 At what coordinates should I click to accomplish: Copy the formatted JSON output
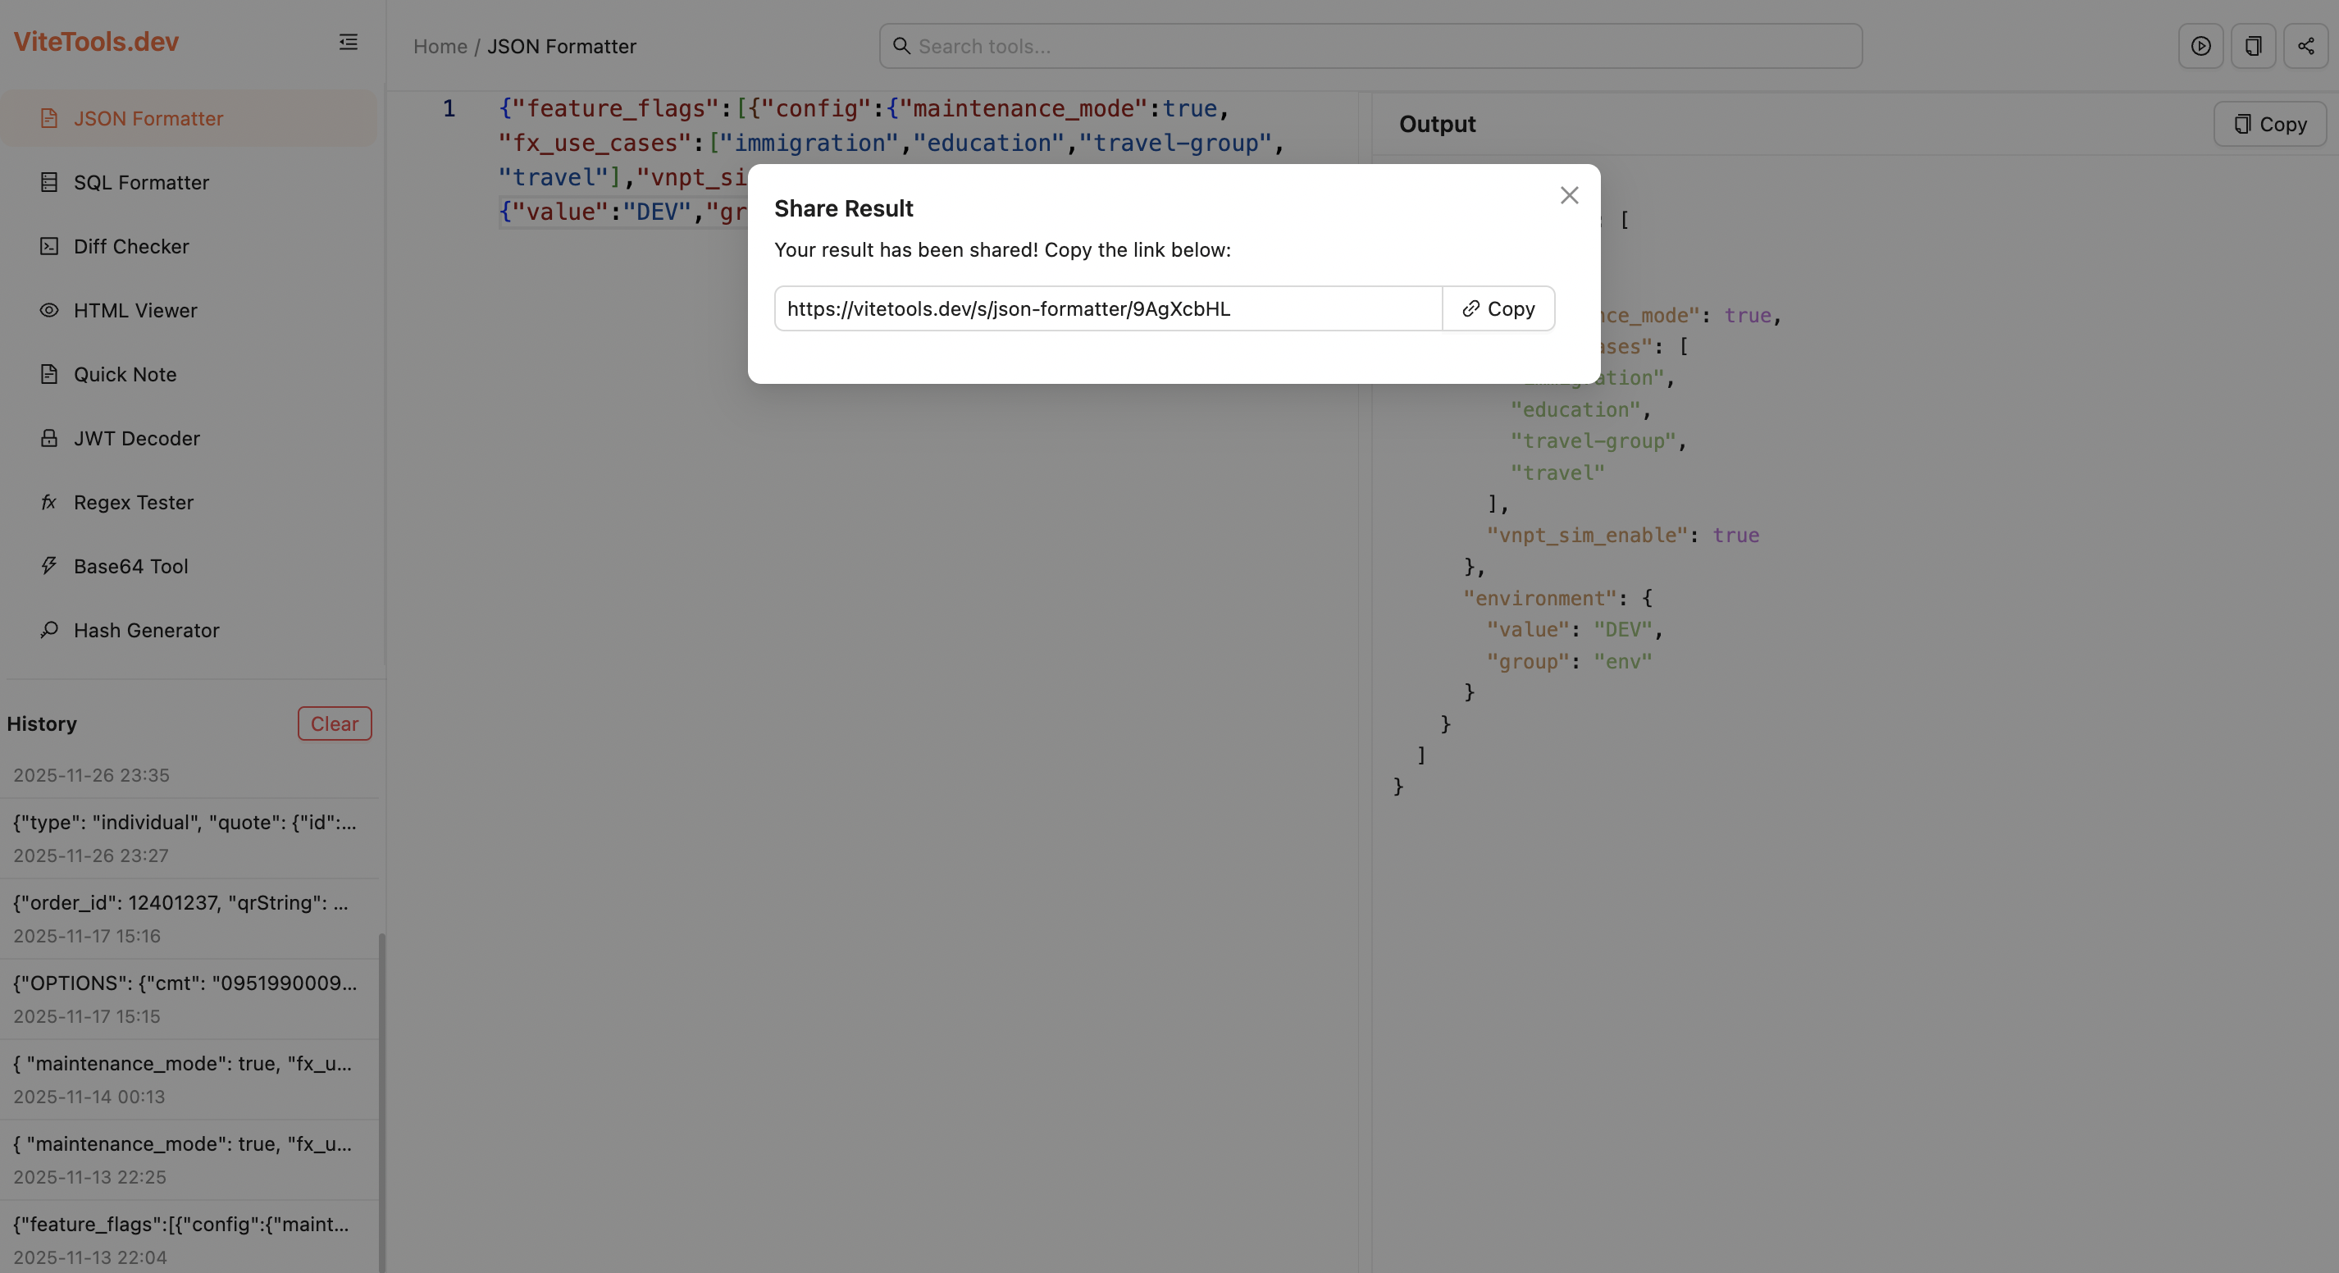click(x=2269, y=125)
